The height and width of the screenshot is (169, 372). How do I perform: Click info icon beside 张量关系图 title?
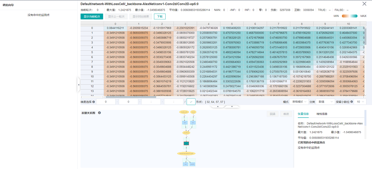tap(99, 113)
